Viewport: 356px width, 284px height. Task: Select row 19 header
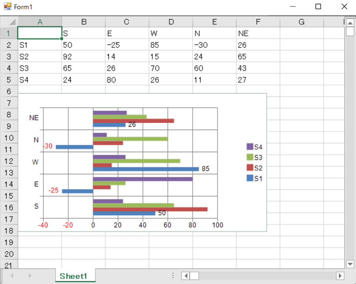pyautogui.click(x=9, y=242)
